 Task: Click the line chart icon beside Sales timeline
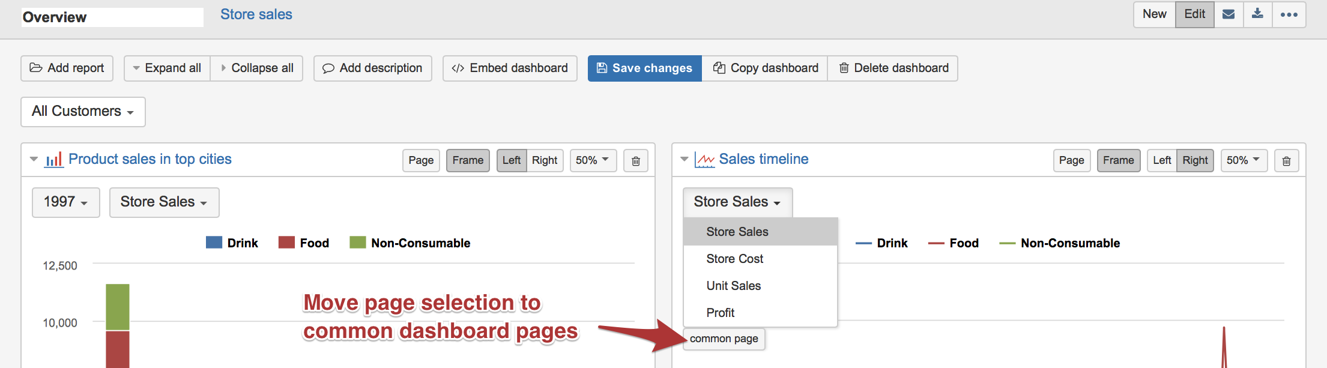(x=705, y=160)
